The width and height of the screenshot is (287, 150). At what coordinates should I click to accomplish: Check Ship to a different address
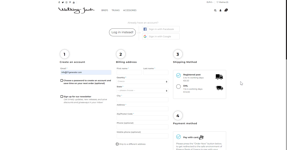(117, 144)
